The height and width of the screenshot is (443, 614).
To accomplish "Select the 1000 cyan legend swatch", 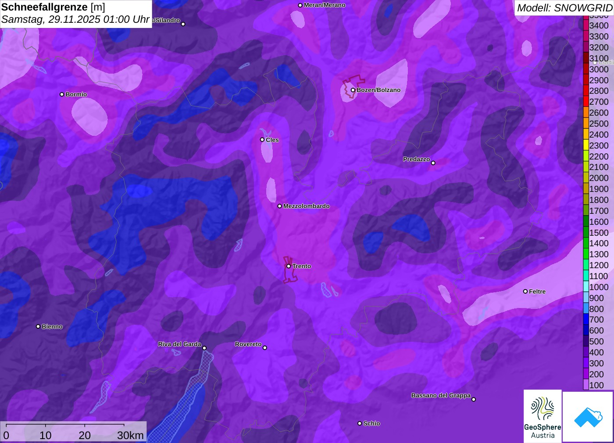I will click(x=586, y=287).
